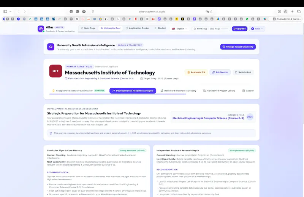The width and height of the screenshot is (304, 197).
Task: Click the Free ($0) plan button
Action: (200, 29)
